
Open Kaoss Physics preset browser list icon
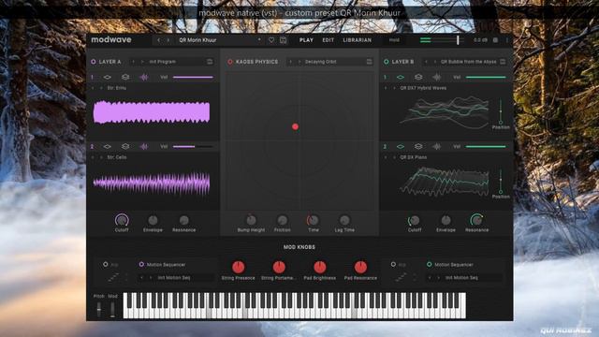[x=369, y=62]
